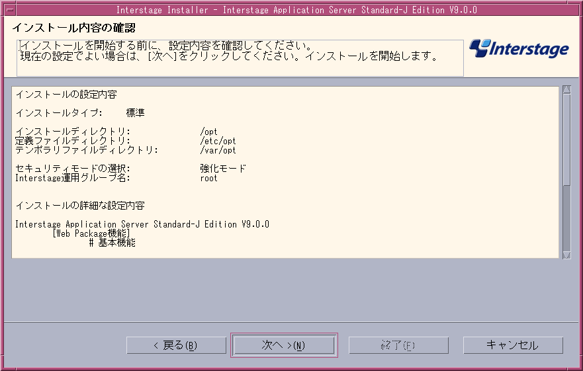
Task: Click the キャンセル cancel button
Action: tap(513, 345)
